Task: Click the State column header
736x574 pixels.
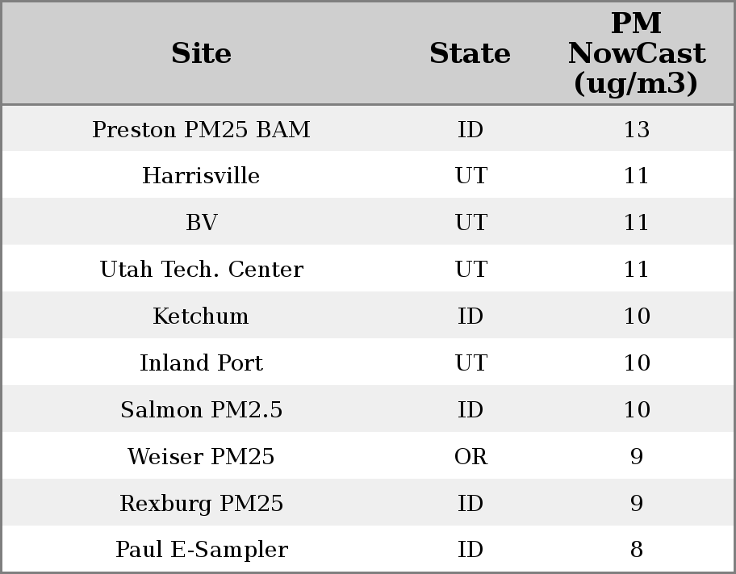Action: point(470,53)
